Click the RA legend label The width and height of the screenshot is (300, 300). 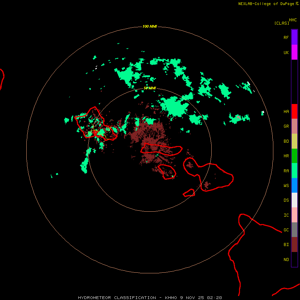(x=286, y=171)
